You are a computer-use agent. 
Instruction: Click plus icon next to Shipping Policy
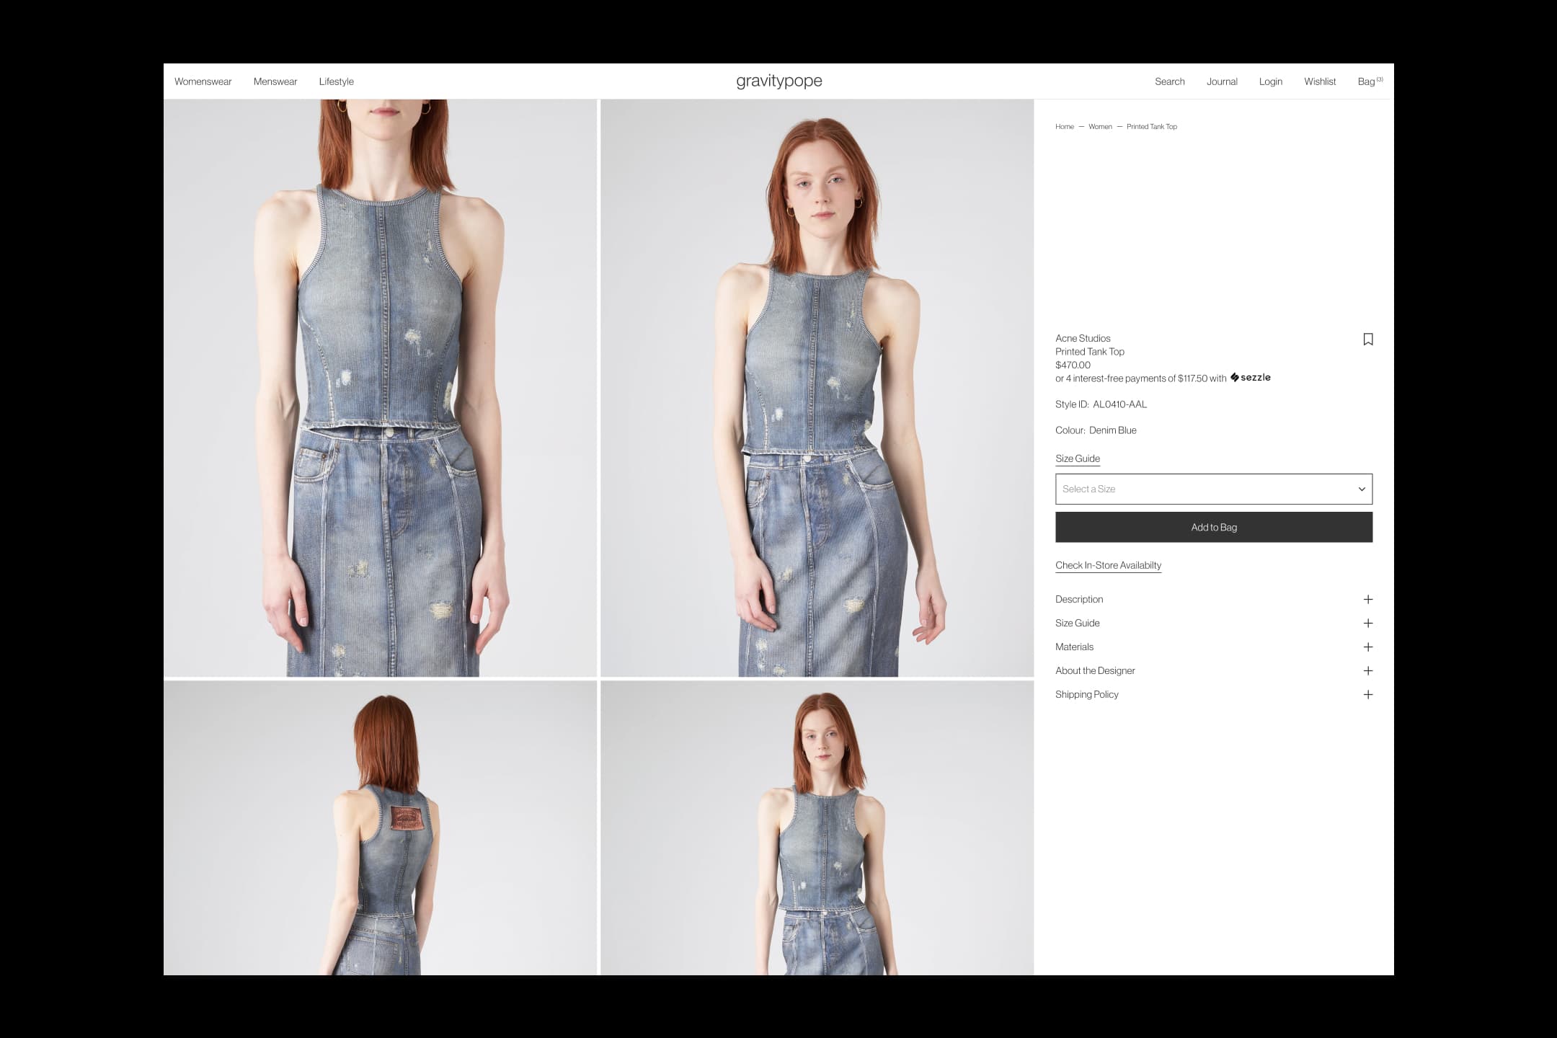1367,695
